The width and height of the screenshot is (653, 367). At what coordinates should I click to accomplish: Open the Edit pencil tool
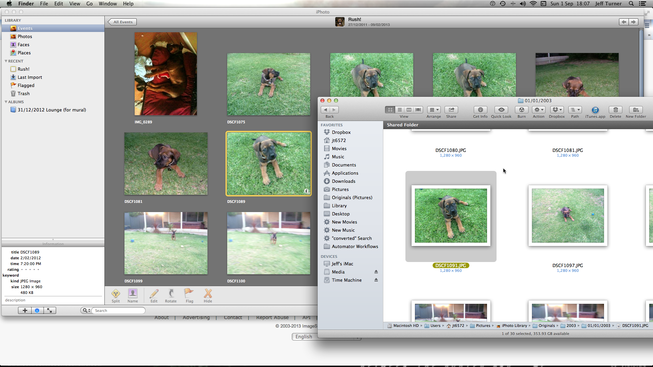[154, 294]
